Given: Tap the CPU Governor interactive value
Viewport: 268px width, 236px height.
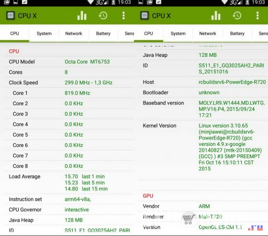Looking at the screenshot, I should (x=77, y=210).
